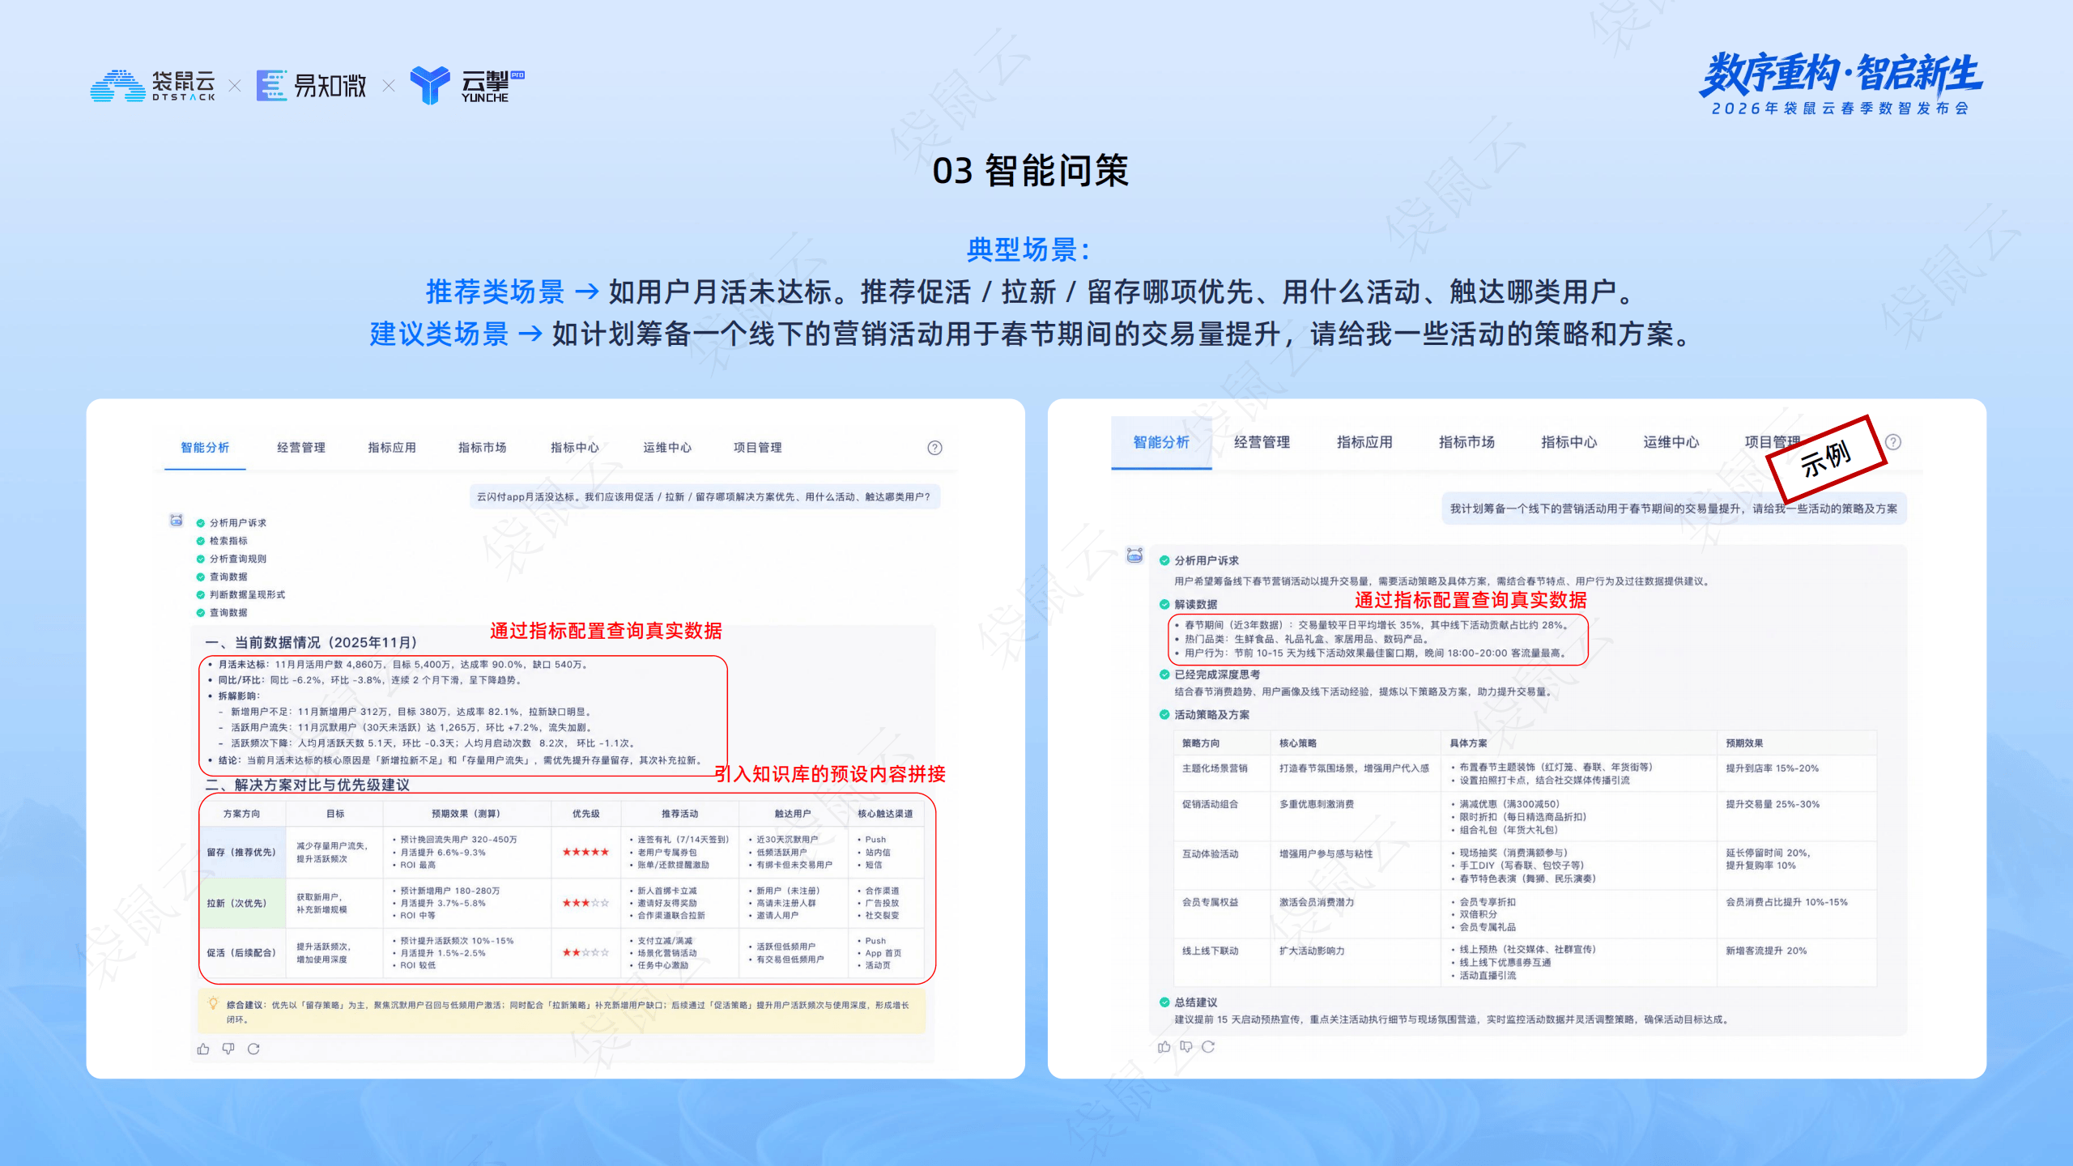This screenshot has width=2073, height=1166.
Task: Click green check beside 总结建议
Action: click(1164, 1002)
